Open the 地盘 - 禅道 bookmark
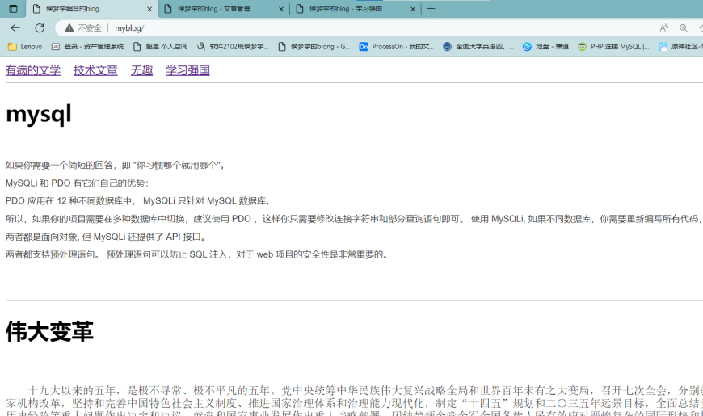The width and height of the screenshot is (703, 416). 545,46
